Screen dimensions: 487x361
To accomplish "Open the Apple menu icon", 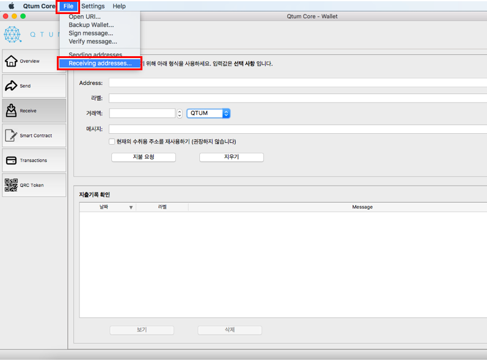I will pos(11,6).
